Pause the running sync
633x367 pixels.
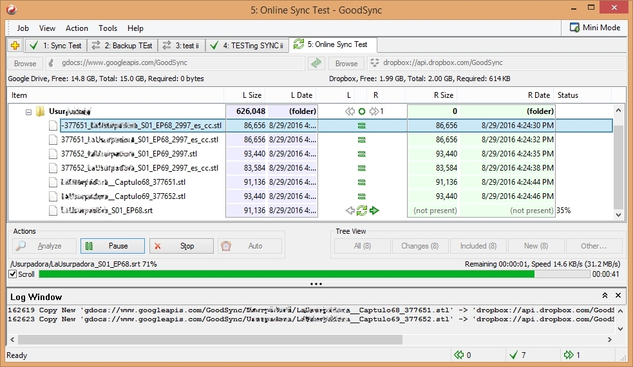coord(113,246)
